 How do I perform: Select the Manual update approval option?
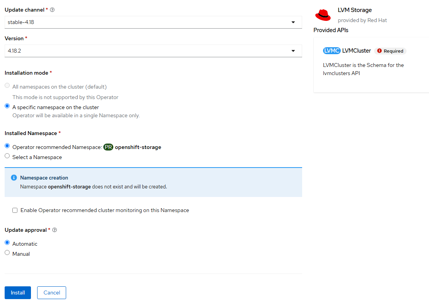pyautogui.click(x=7, y=252)
